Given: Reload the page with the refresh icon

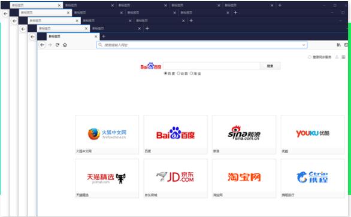Looking at the screenshot, I should 58,45.
